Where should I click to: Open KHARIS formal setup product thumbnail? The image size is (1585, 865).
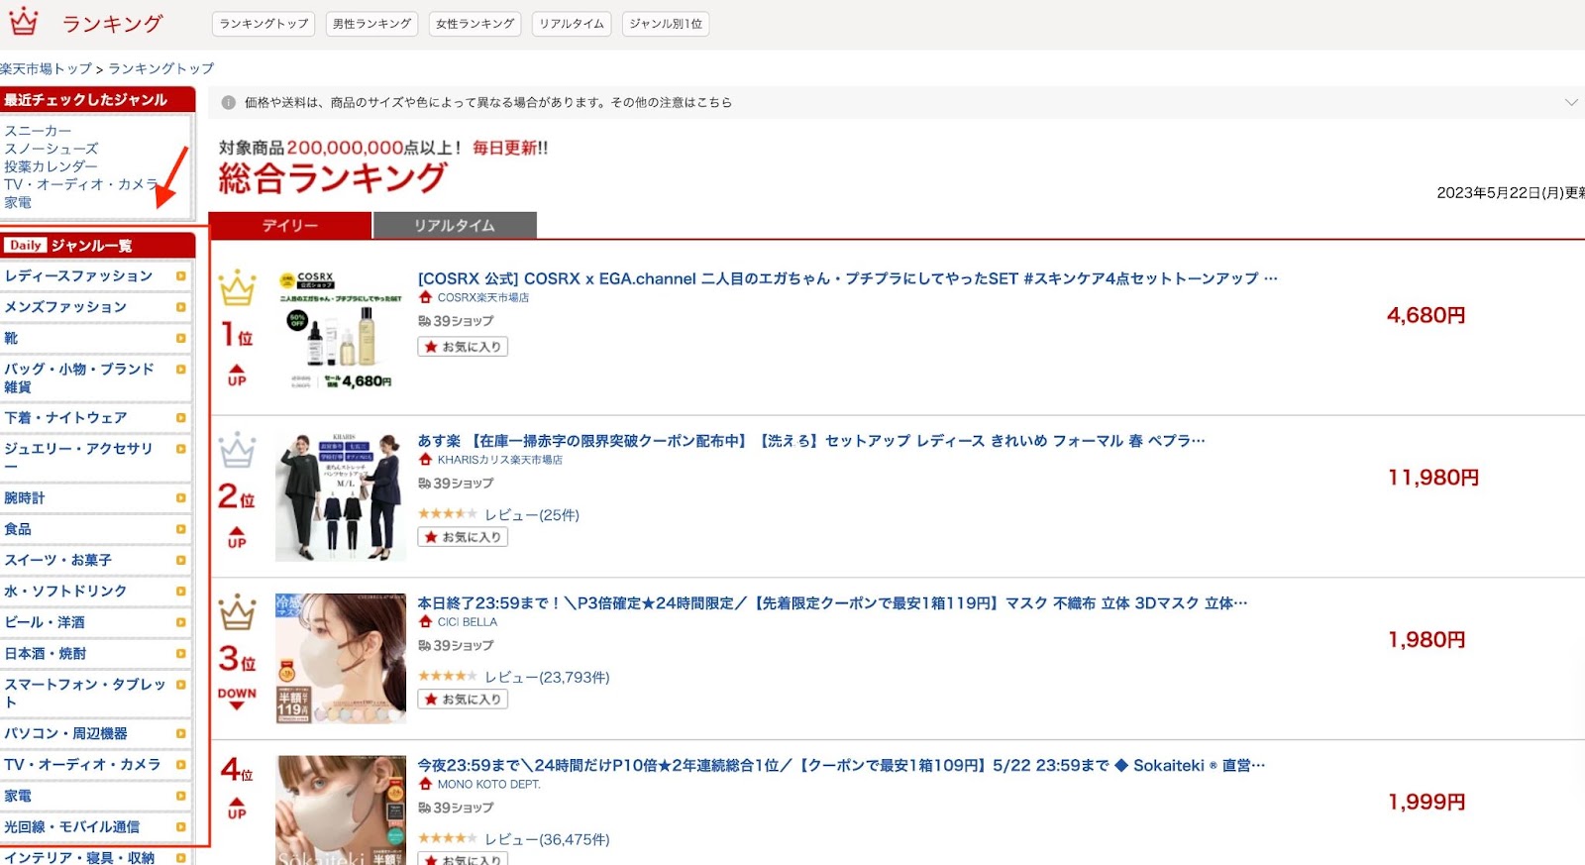coord(341,496)
